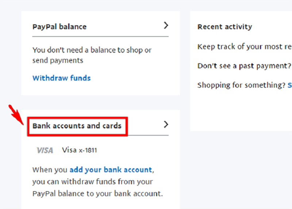This screenshot has width=292, height=209.
Task: Click the red arrow annotation
Action: (16, 114)
